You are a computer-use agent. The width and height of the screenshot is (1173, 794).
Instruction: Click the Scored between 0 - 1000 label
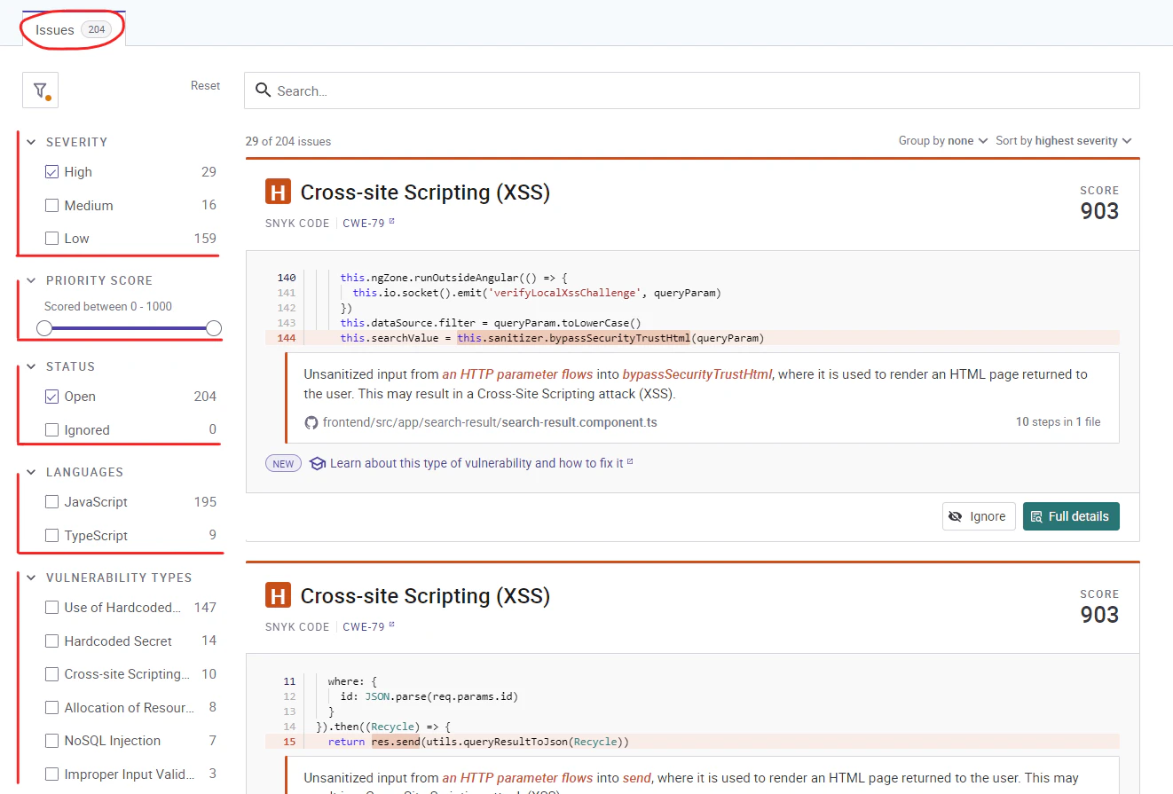click(108, 306)
